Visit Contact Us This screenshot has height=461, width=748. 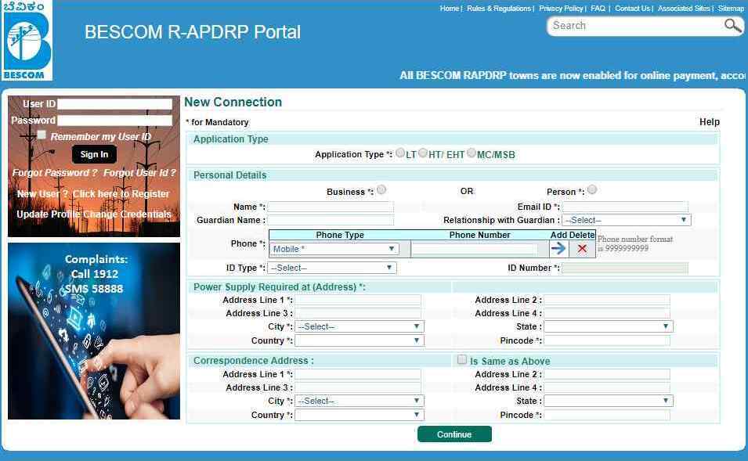pyautogui.click(x=633, y=8)
